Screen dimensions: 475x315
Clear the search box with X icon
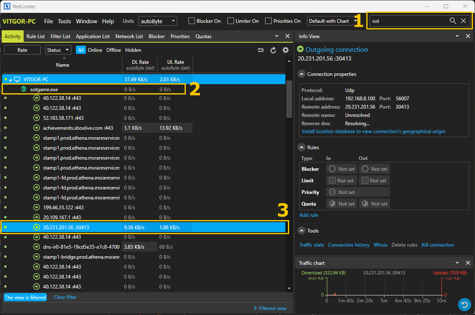[x=463, y=21]
